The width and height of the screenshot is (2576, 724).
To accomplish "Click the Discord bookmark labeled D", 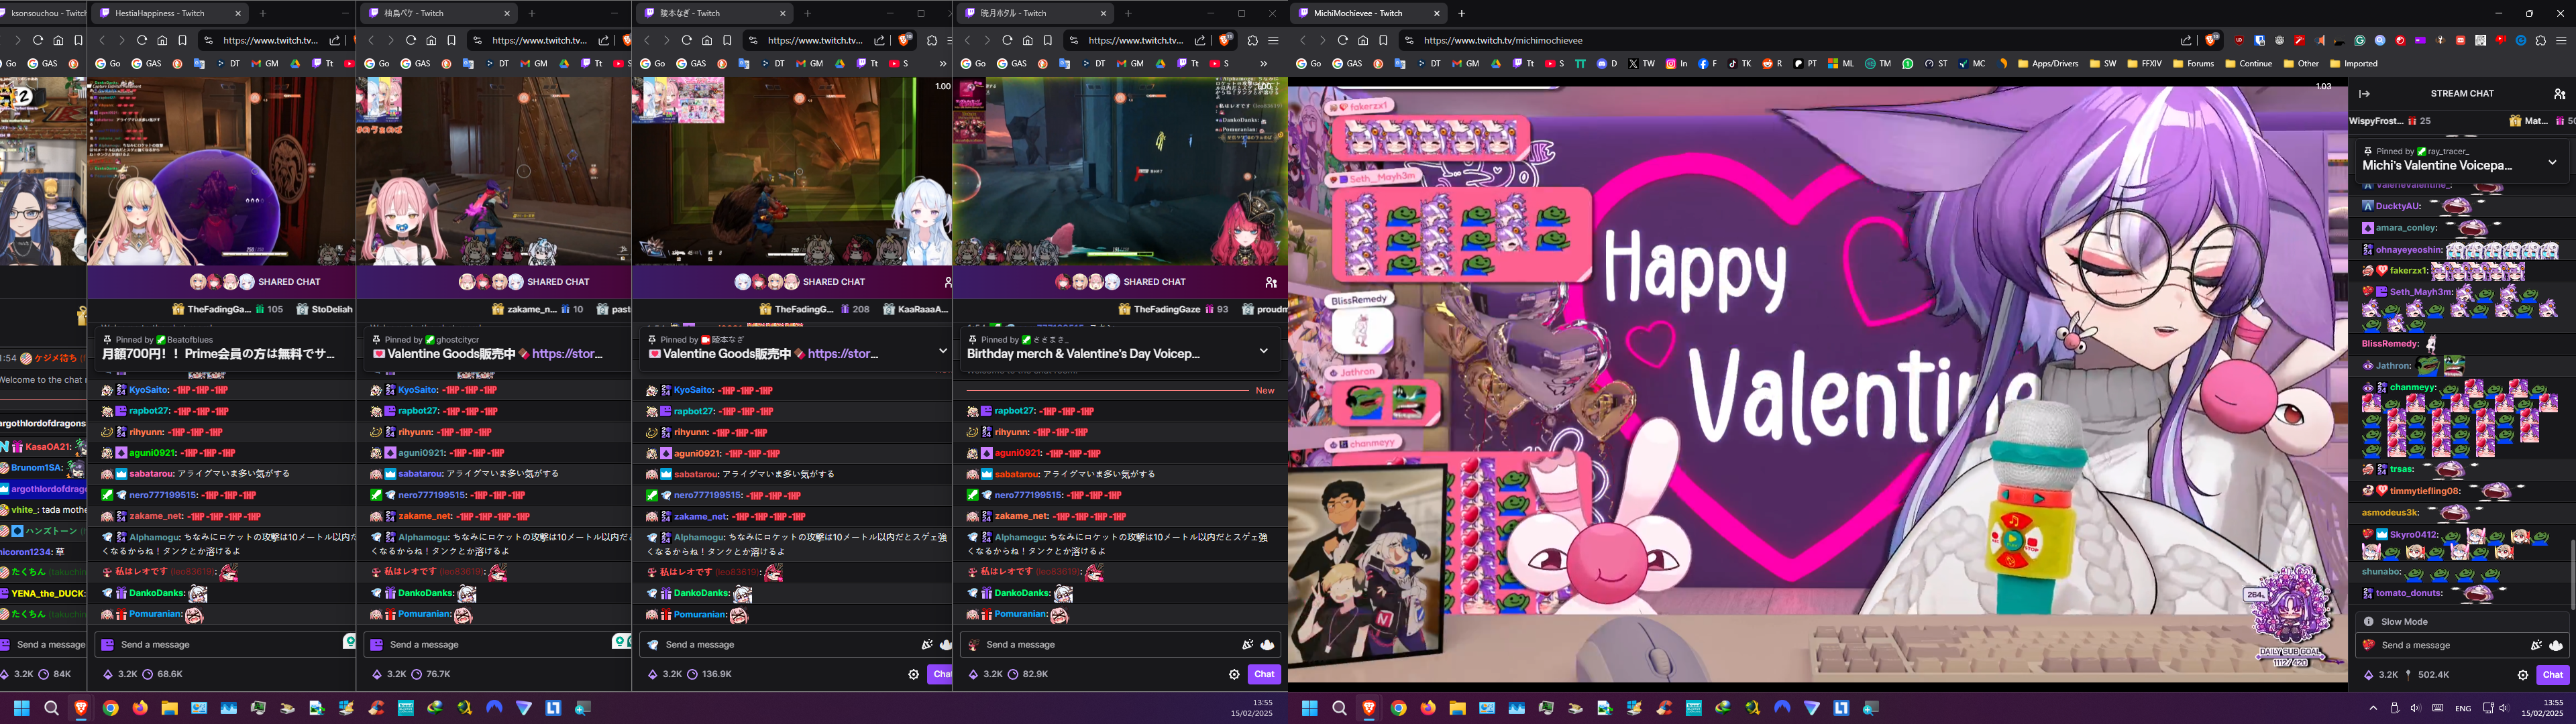I will (1607, 64).
